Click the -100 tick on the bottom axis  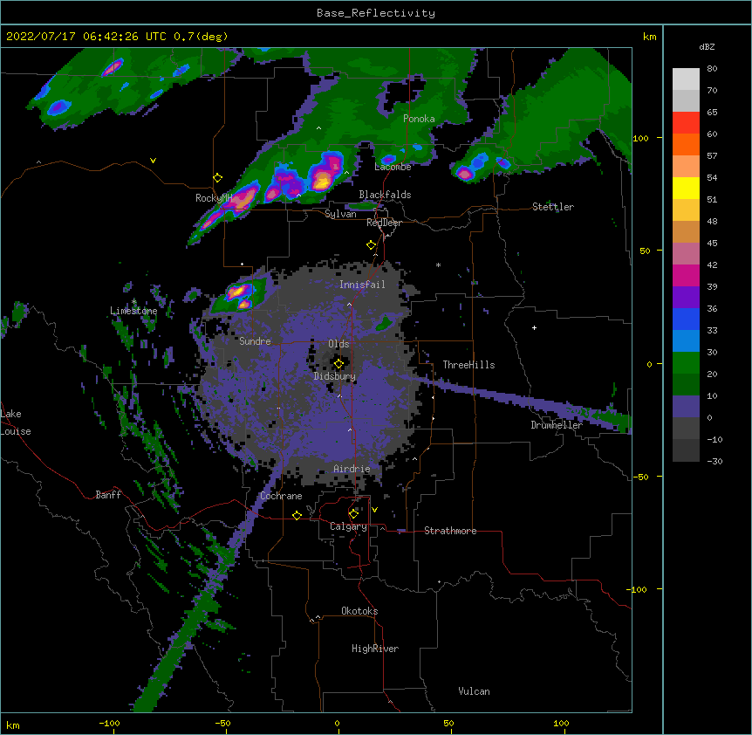109,724
